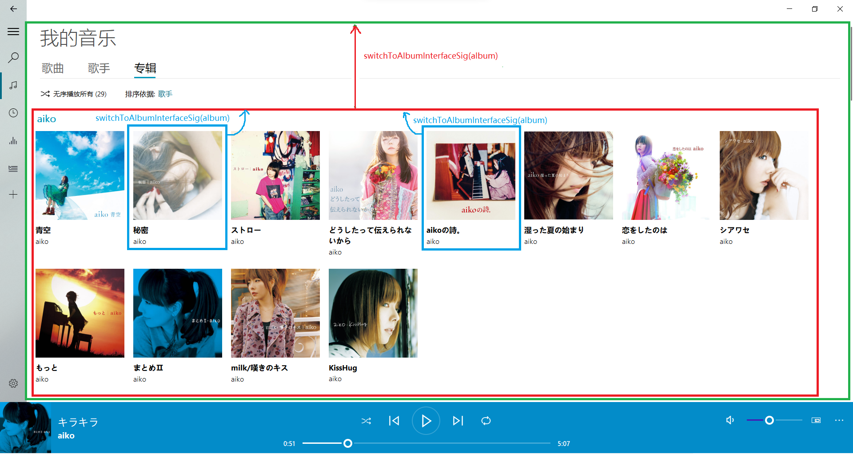Click the もっと title text

click(47, 368)
